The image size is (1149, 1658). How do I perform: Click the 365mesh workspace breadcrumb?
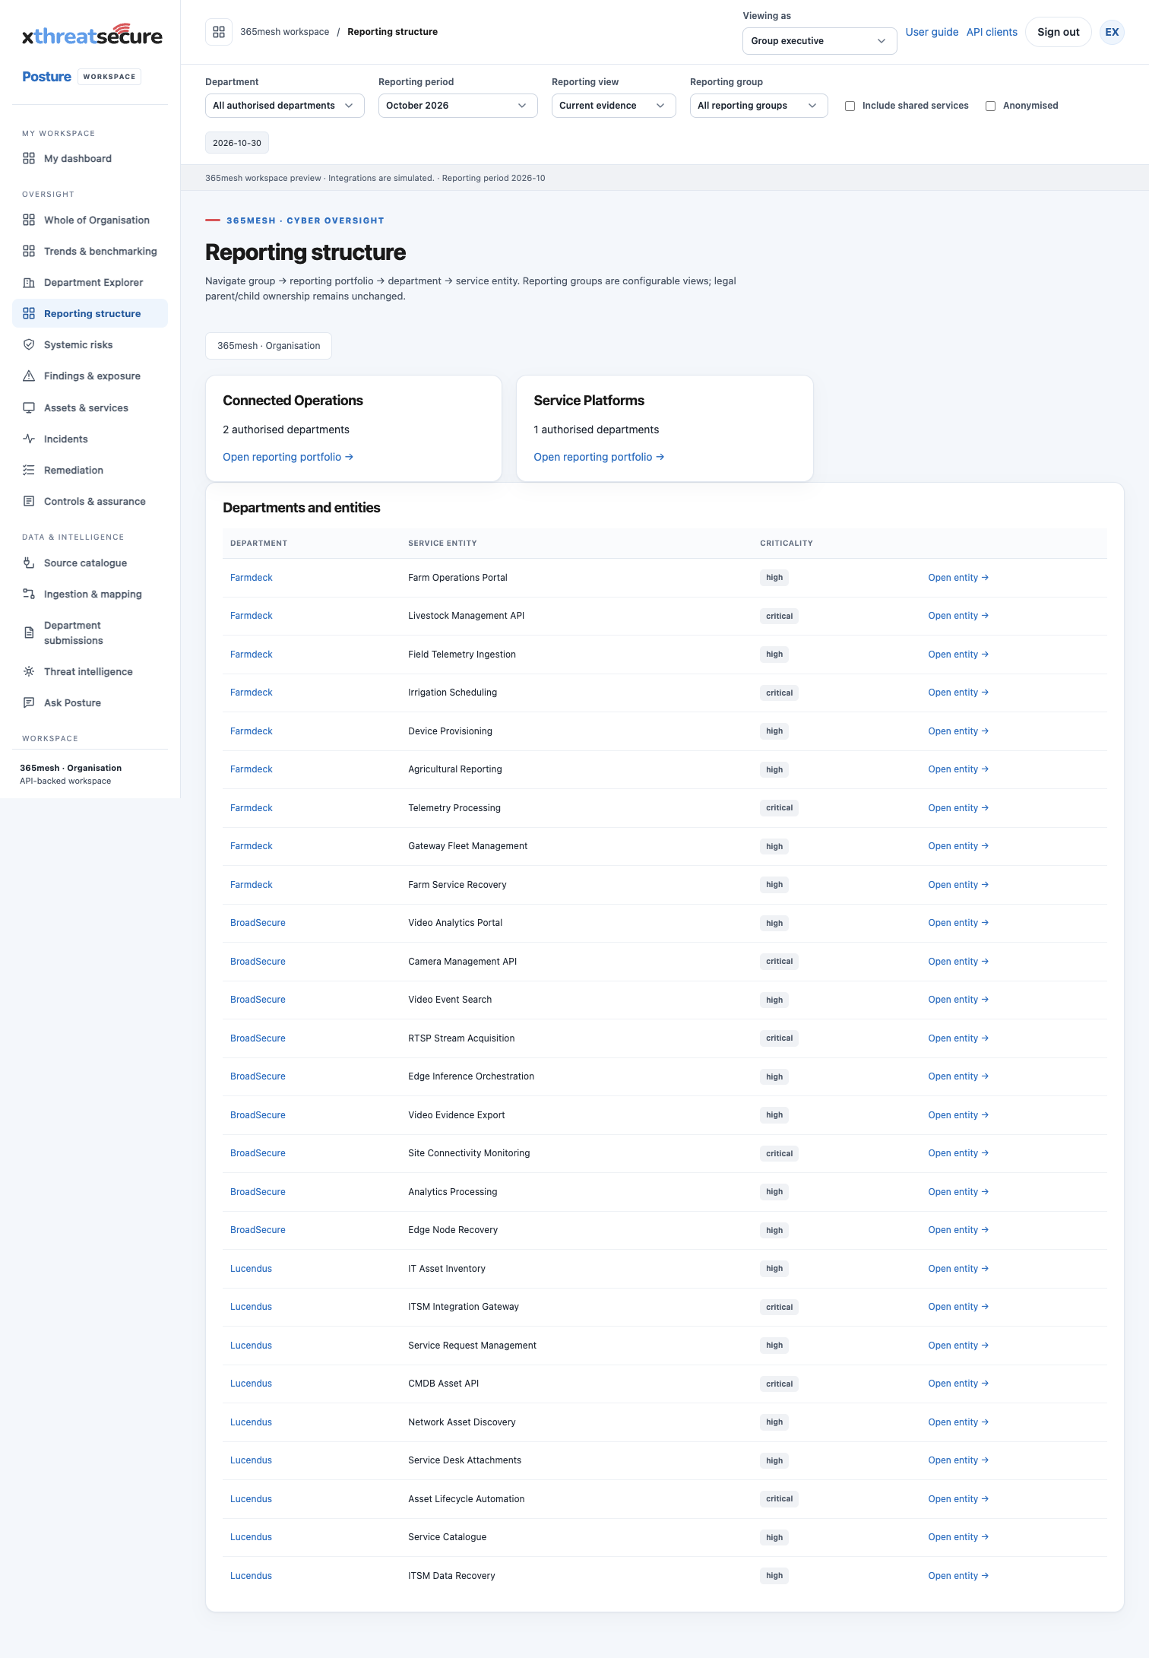click(285, 32)
